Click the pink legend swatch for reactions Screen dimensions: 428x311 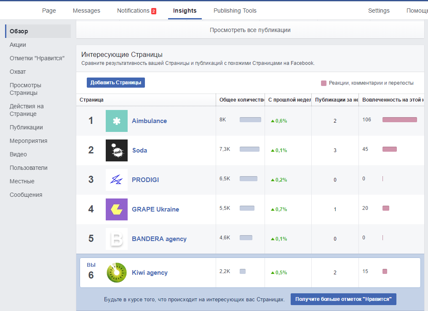[x=324, y=83]
